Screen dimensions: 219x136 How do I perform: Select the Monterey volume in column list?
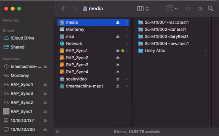coord(93,30)
